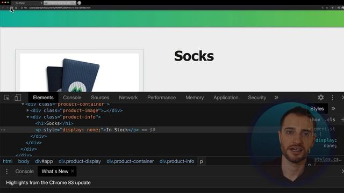Click div.product-info breadcrumb

[x=177, y=161]
